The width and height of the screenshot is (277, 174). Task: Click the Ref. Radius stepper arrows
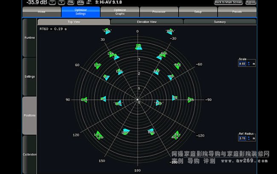coord(248,138)
